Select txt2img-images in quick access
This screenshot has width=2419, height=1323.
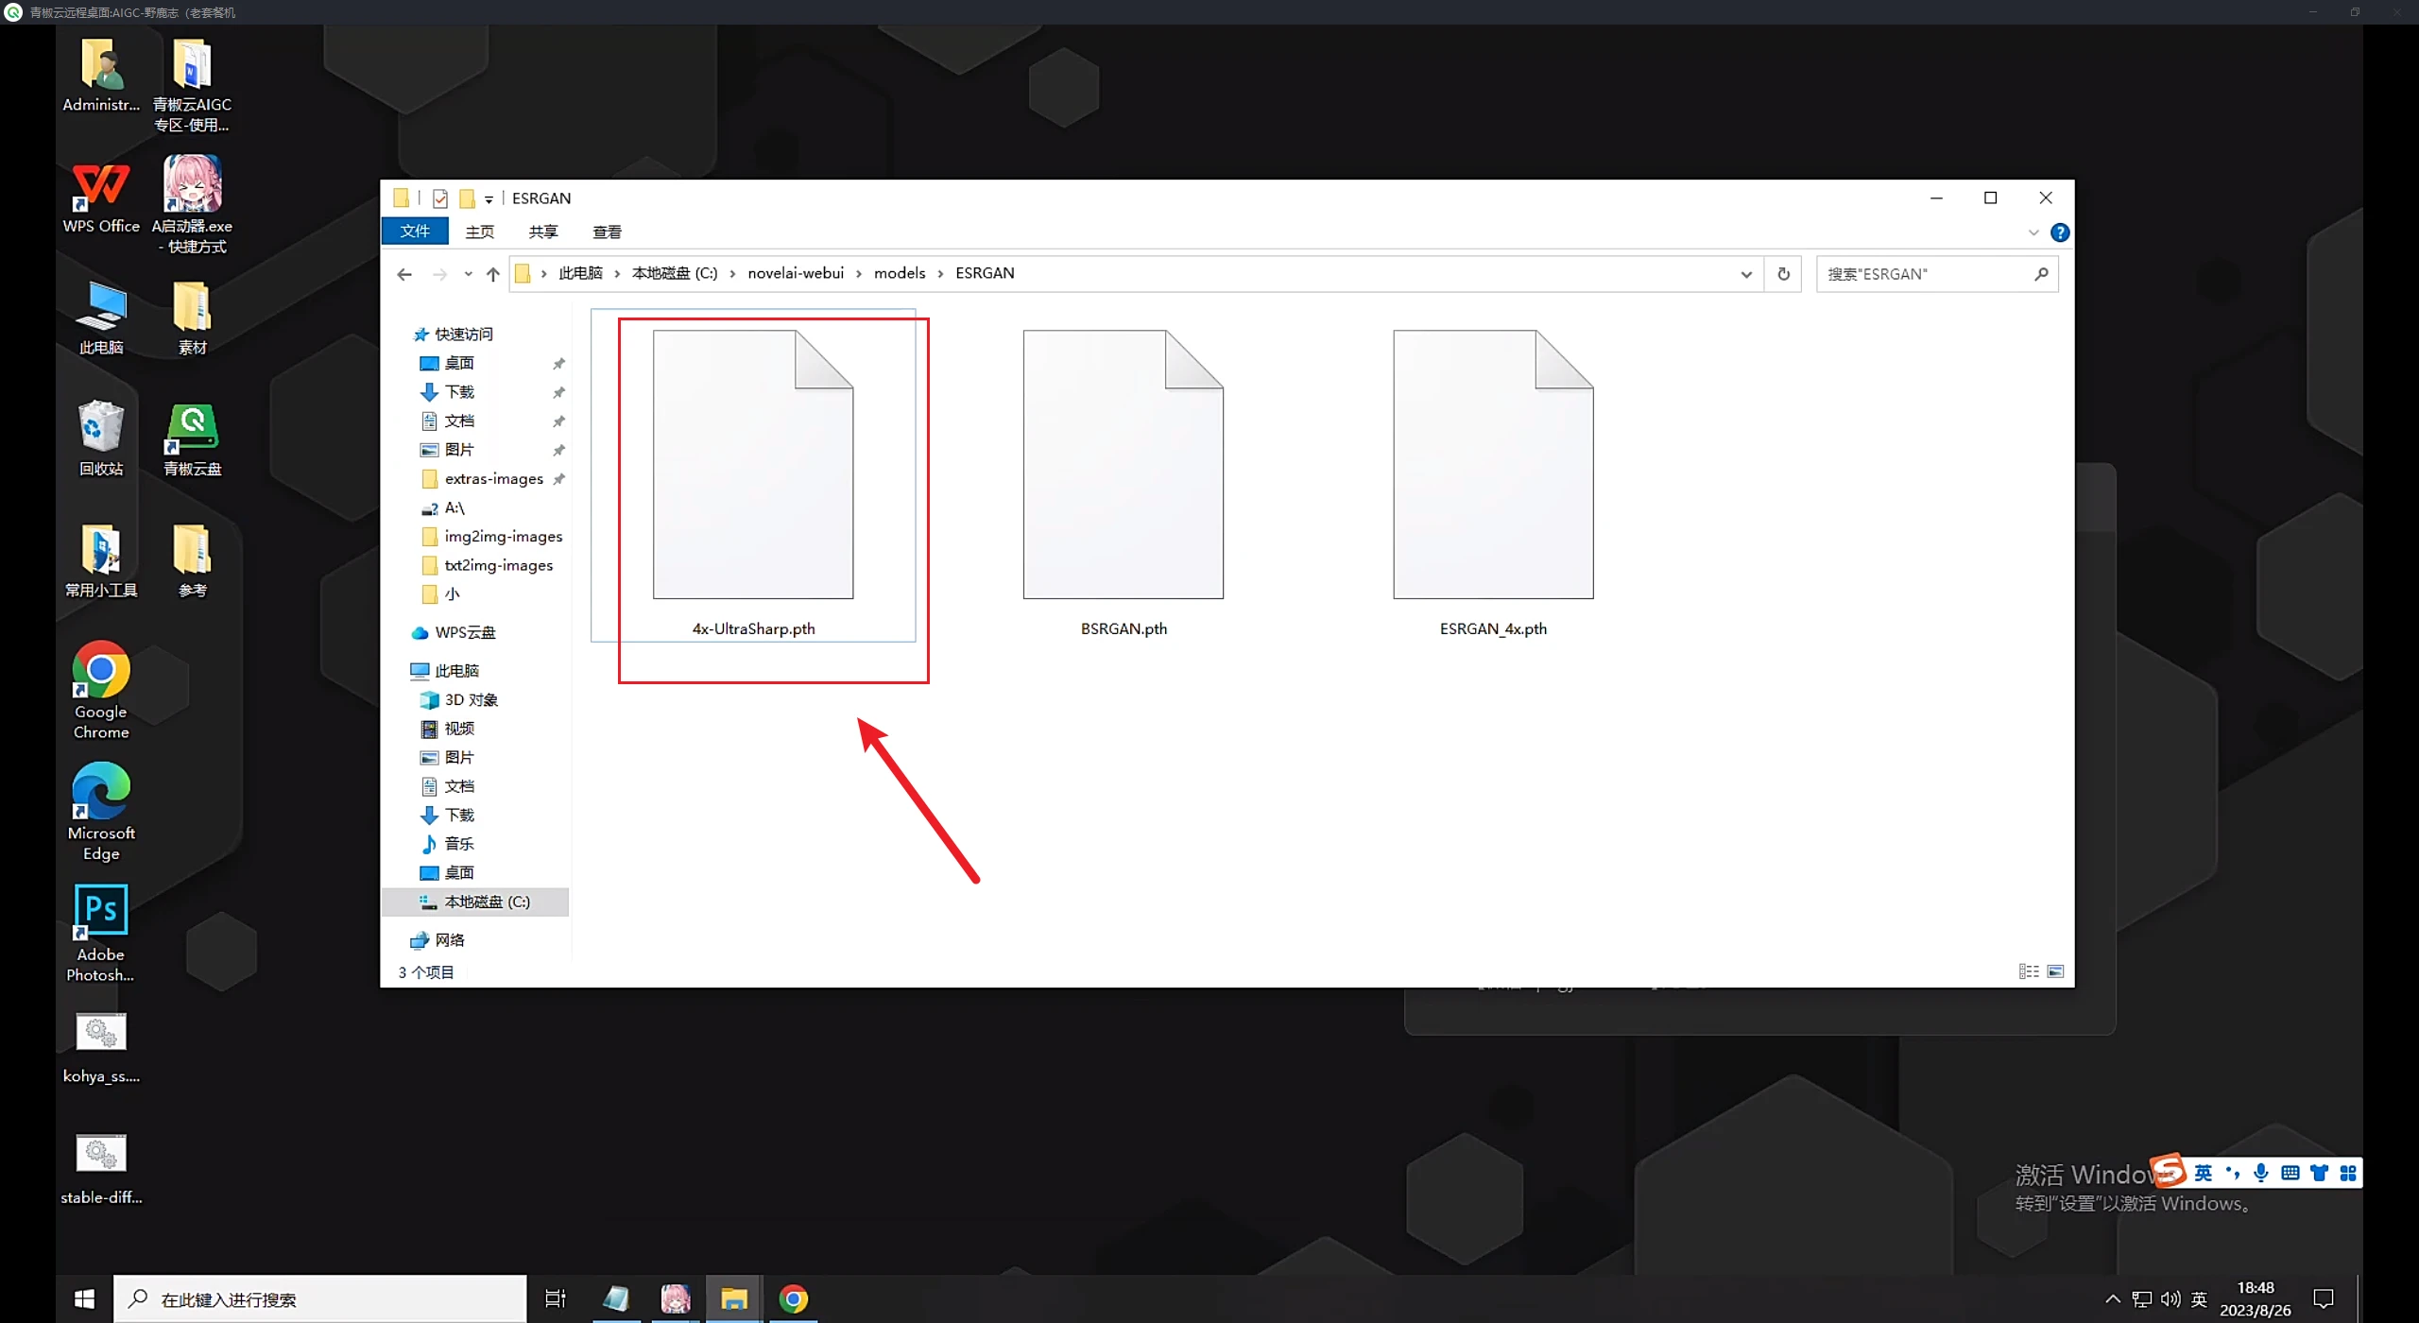[498, 565]
